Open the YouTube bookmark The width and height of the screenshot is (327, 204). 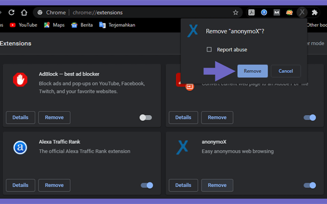pyautogui.click(x=23, y=25)
